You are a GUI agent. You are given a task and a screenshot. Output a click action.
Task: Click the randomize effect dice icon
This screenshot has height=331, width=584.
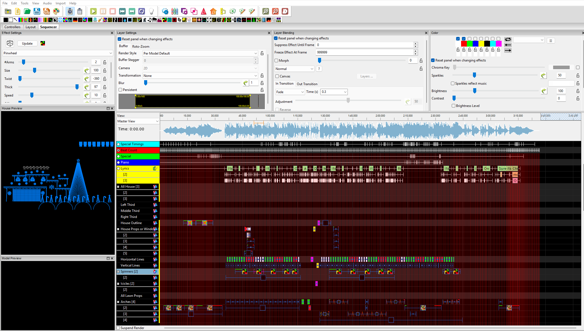click(x=10, y=43)
